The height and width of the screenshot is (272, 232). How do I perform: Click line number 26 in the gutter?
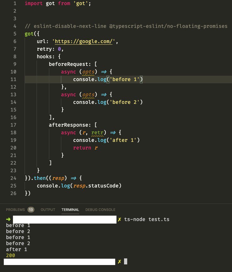[13, 193]
